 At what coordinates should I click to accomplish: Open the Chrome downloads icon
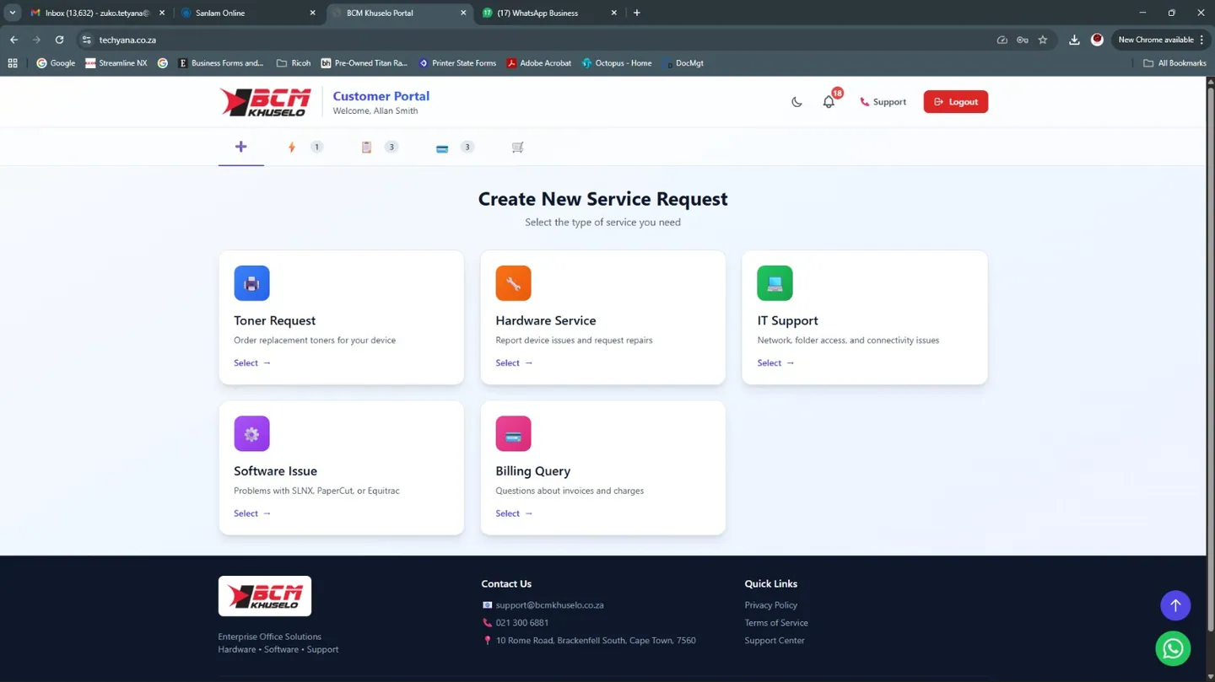(1074, 40)
